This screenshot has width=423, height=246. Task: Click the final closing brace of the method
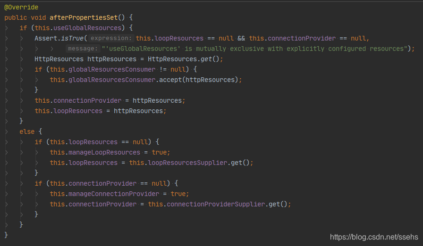[x=6, y=235]
